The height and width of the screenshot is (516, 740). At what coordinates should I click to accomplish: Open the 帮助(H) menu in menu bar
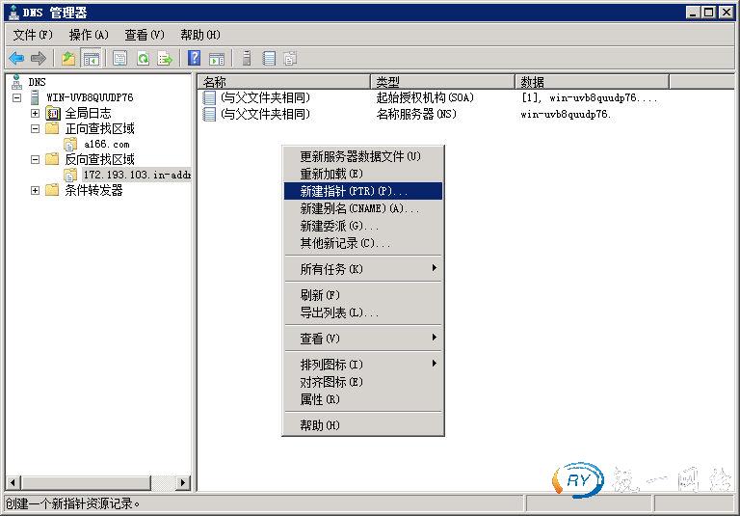point(200,35)
